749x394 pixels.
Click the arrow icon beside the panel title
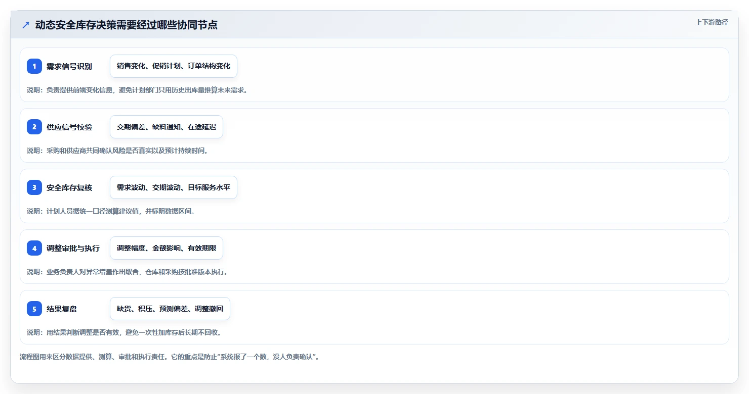click(26, 25)
